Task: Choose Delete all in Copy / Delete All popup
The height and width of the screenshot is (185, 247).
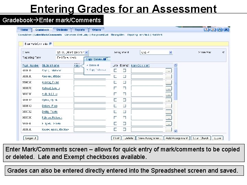Action: point(94,65)
